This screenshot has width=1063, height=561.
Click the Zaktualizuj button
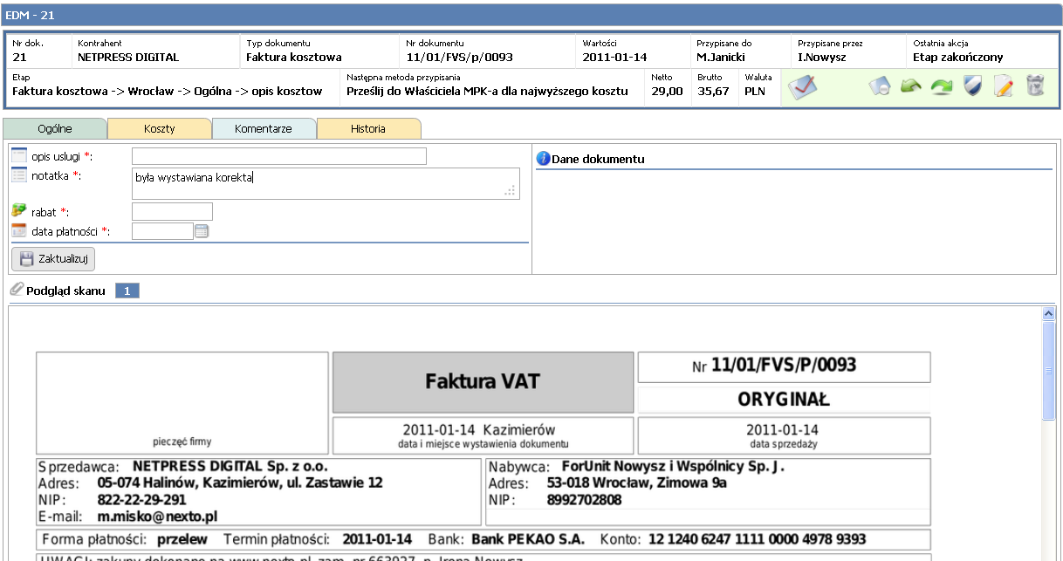[x=53, y=259]
